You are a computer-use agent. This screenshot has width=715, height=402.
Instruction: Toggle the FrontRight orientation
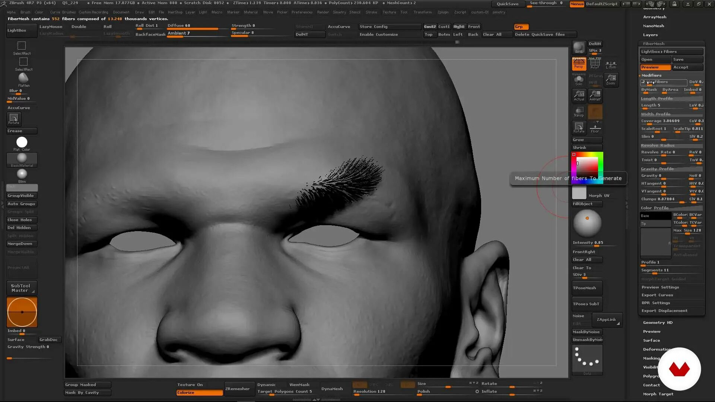click(x=584, y=252)
